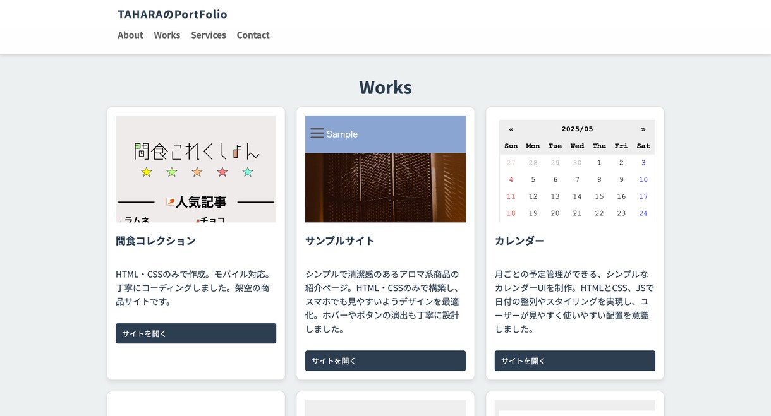Click the green star in 間食これくしょん thumbnail

pyautogui.click(x=172, y=172)
